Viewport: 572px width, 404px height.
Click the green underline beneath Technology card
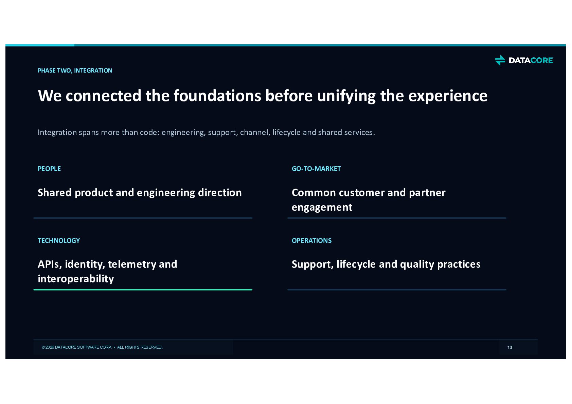[143, 290]
